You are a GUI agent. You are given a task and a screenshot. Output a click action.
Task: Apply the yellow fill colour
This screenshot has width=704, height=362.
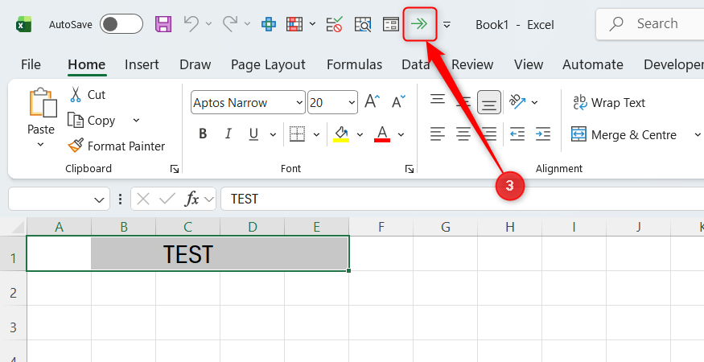coord(341,134)
